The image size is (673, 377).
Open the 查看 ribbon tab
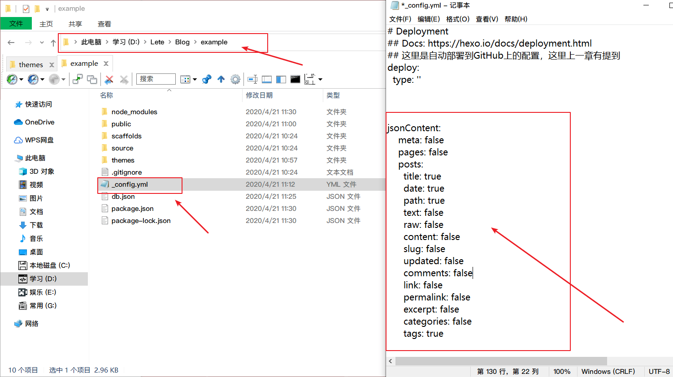(x=104, y=24)
